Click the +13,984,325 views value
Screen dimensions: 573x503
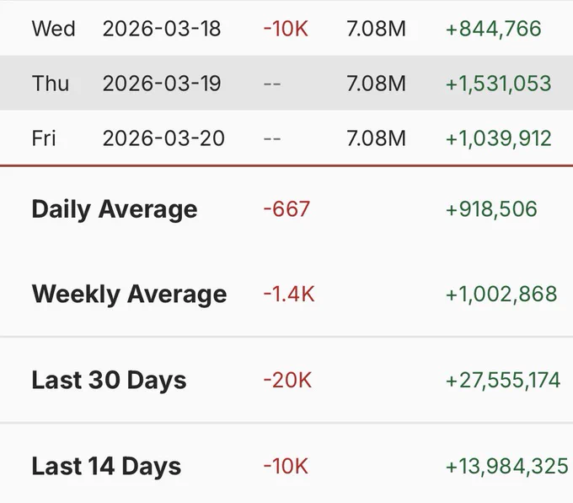[x=507, y=466]
